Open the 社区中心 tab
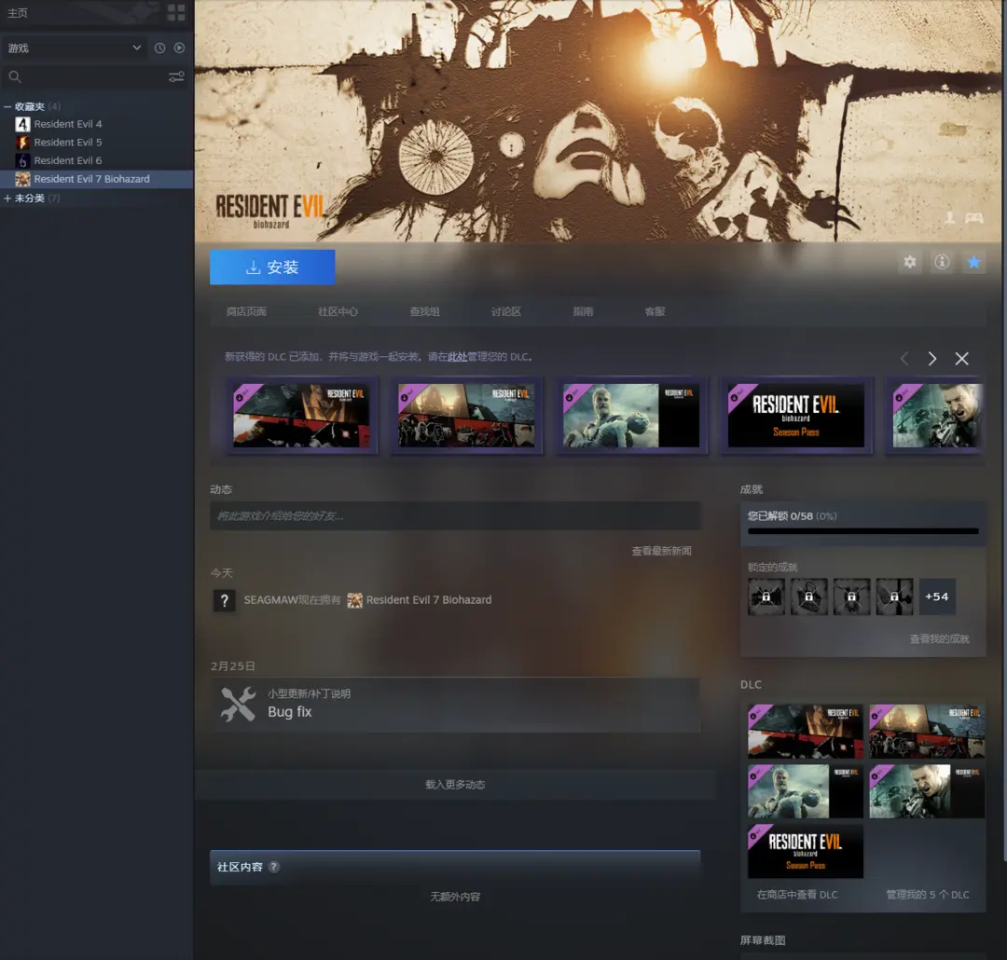The height and width of the screenshot is (960, 1007). click(338, 311)
